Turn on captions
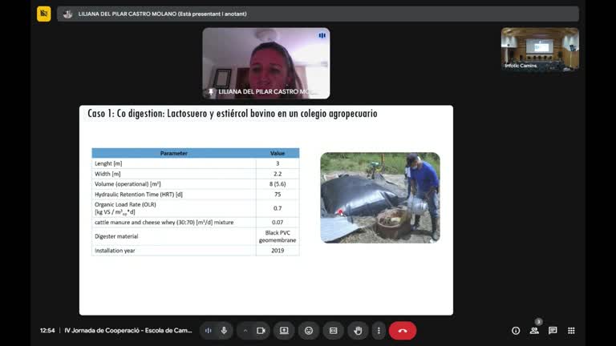Screen dimensions: 616x346 click(x=334, y=330)
